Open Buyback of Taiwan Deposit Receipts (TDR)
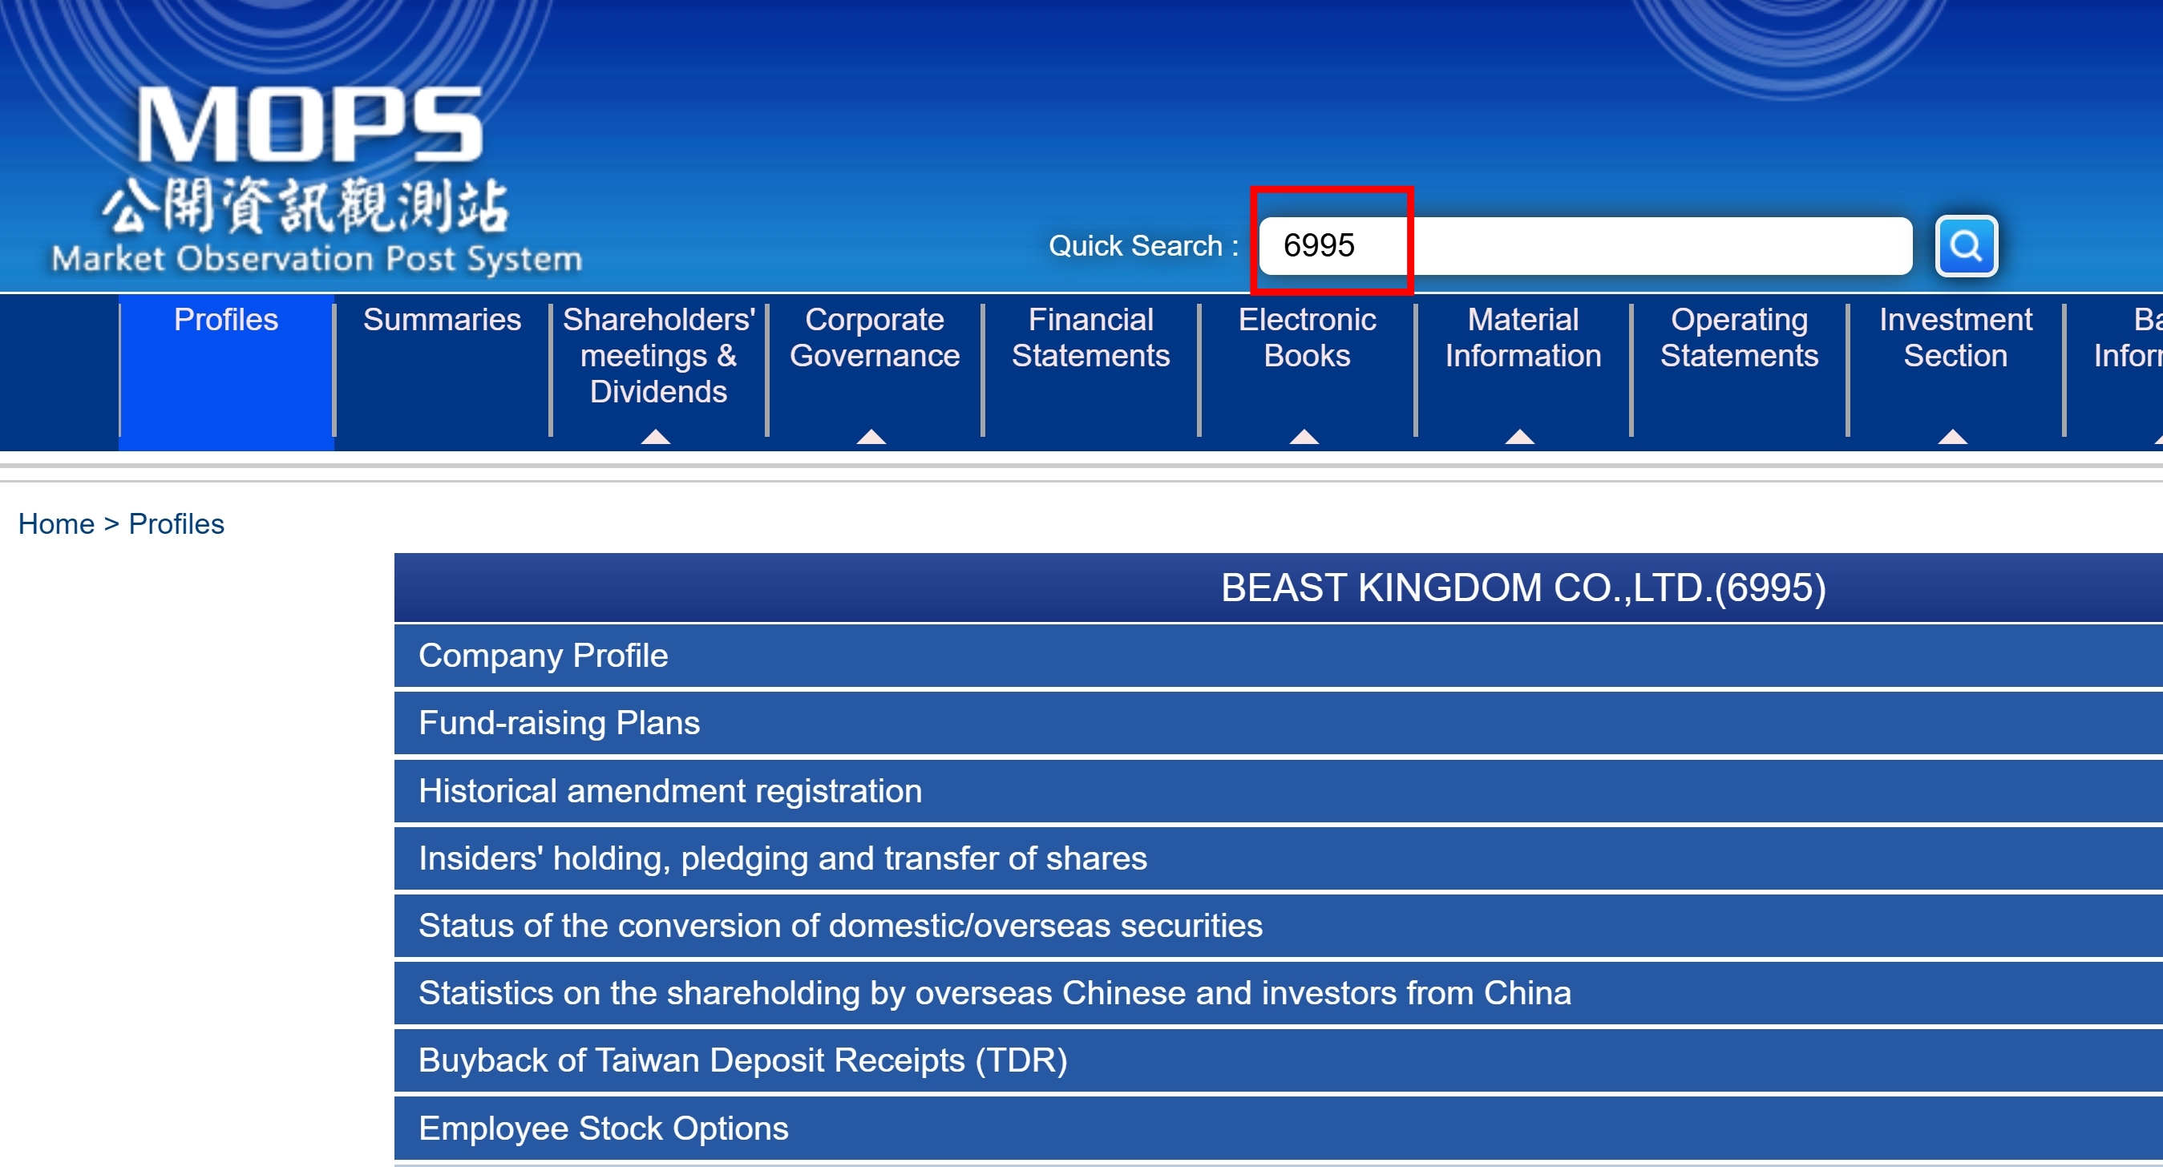2163x1167 pixels. click(1278, 1060)
